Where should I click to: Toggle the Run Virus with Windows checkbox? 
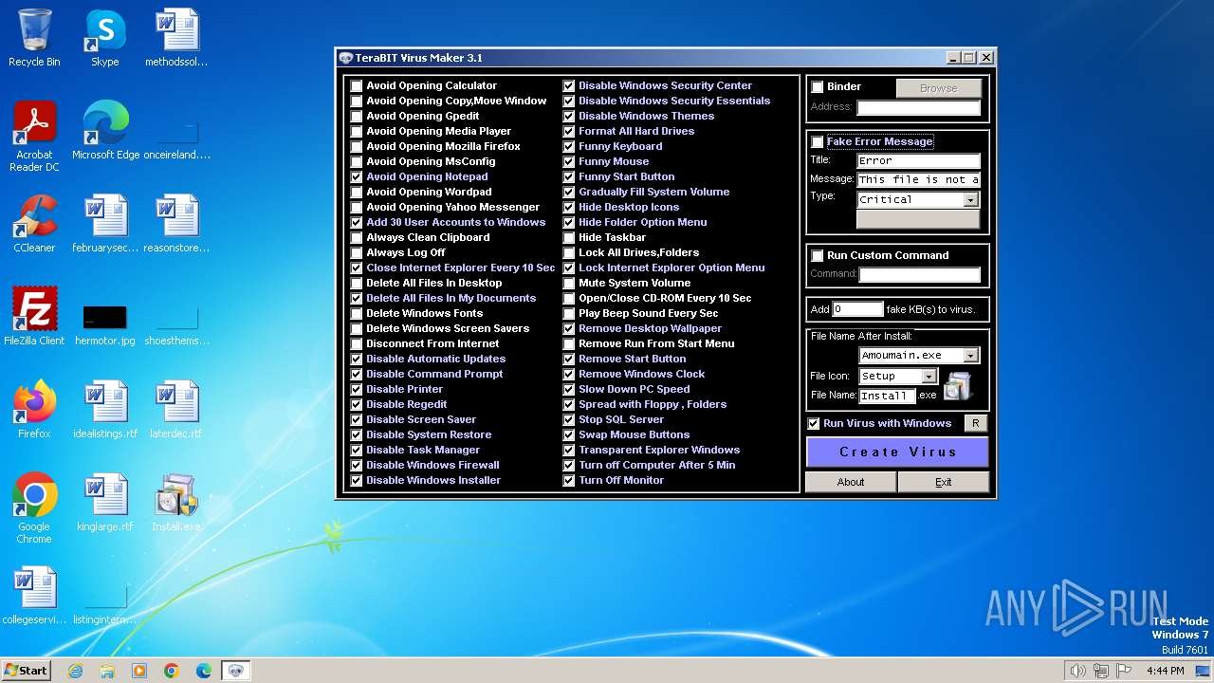click(814, 423)
